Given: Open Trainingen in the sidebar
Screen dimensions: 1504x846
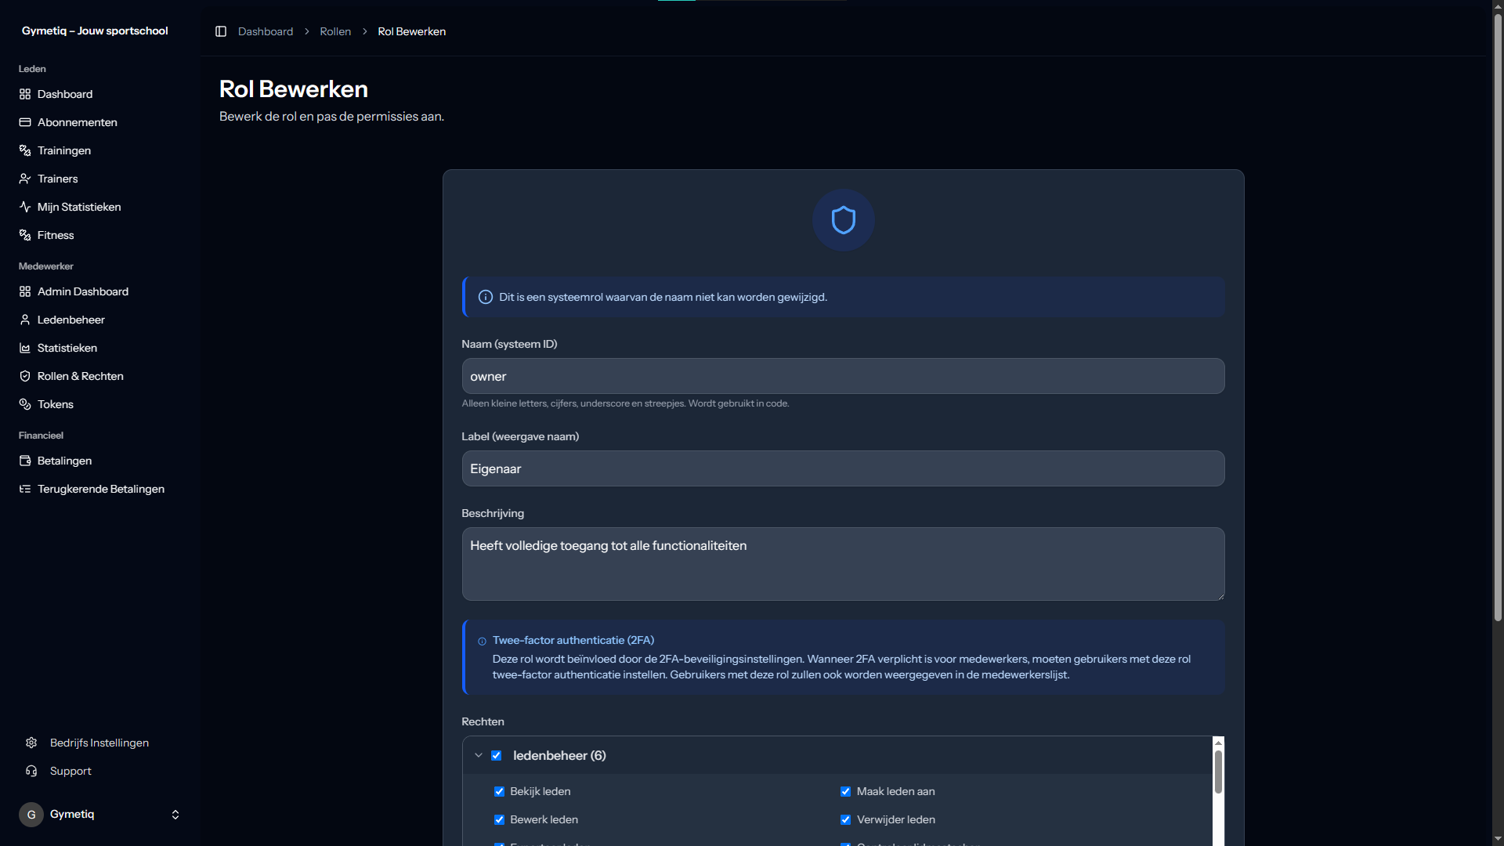Looking at the screenshot, I should coord(100,150).
